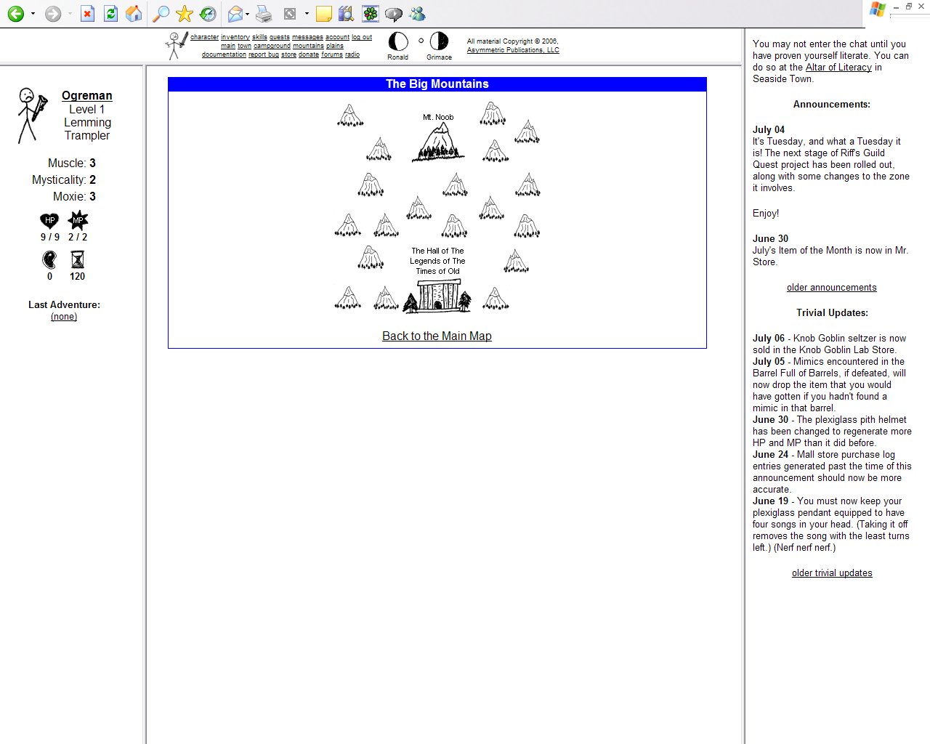Click Back to the Main Map link

(437, 336)
